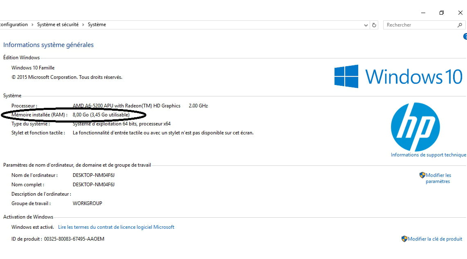Viewport: 467px width, 259px height.
Task: Open Modifier la clé de produit link
Action: [435, 239]
